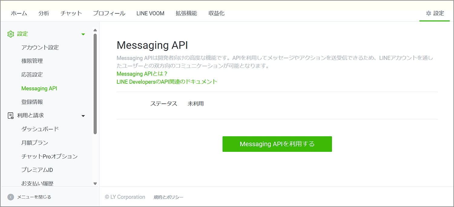Click the document icon next to 利用と請求
The height and width of the screenshot is (207, 454).
click(x=11, y=116)
